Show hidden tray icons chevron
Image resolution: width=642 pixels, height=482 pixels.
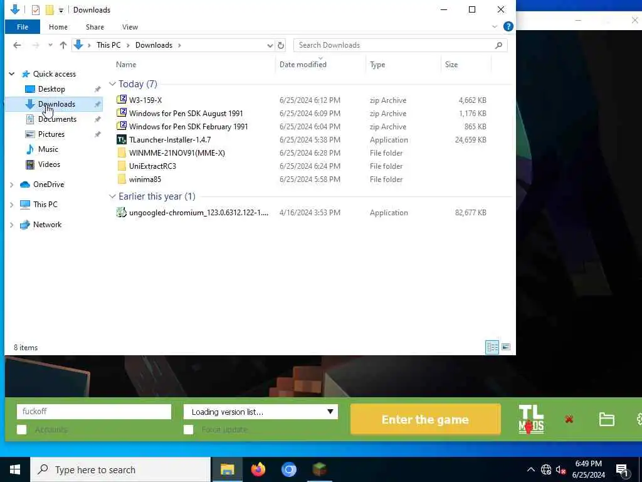[x=530, y=469]
